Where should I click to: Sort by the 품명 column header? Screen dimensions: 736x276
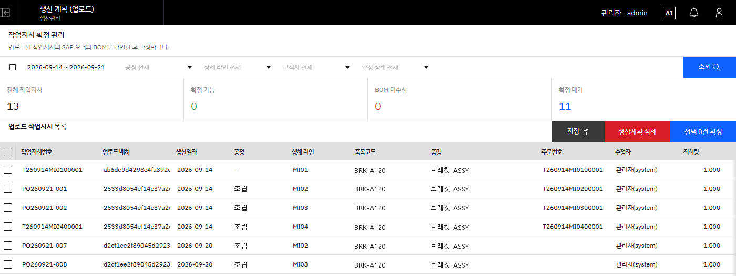tap(436, 152)
